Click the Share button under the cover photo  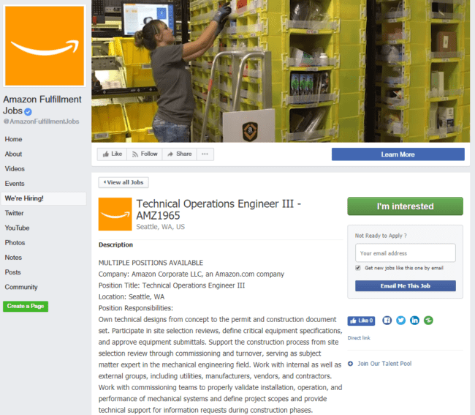(x=180, y=154)
